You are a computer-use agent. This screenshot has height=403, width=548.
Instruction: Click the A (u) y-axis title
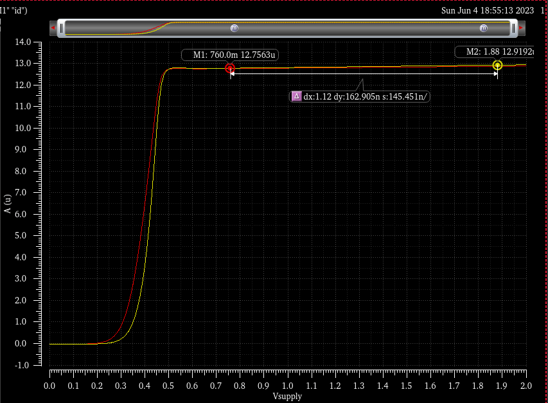tap(7, 203)
